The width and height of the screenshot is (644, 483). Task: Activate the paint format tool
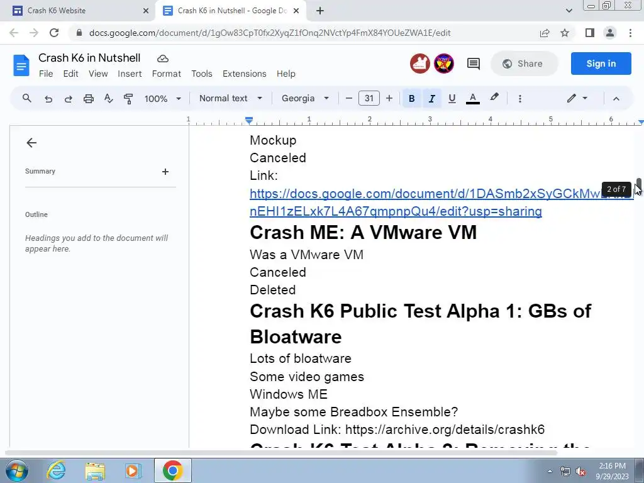128,99
